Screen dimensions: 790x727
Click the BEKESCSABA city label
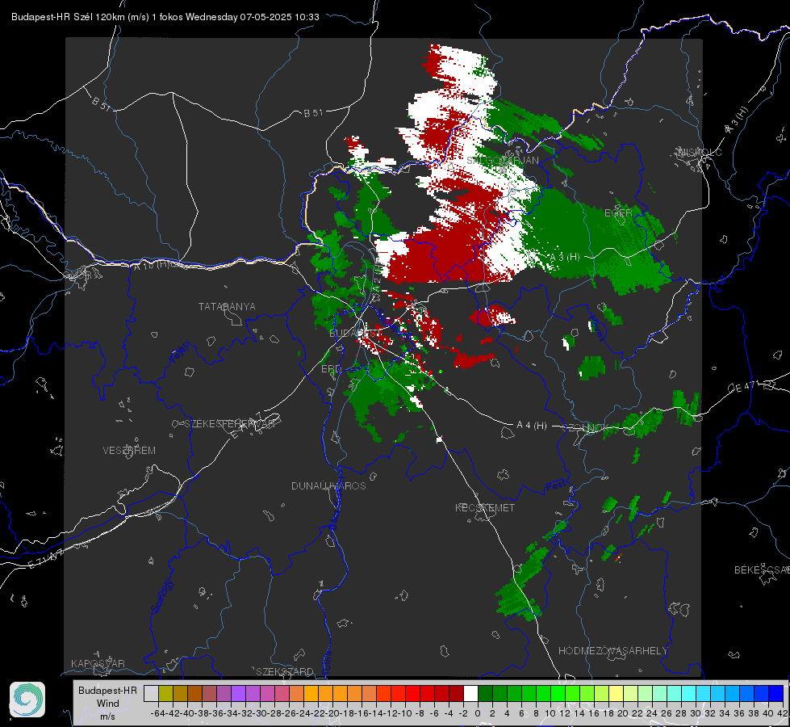[x=762, y=570]
